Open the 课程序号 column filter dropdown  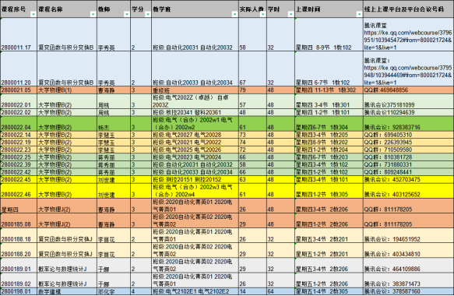[x=33, y=15]
